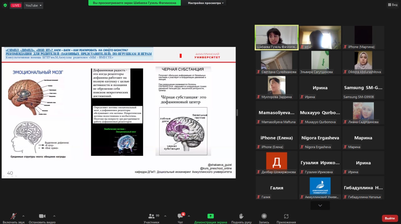Open the YouTube live stream dropdown
The image size is (401, 224).
(33, 5)
